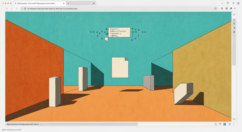
Task: Close the active browser tab
Action: [x=64, y=3]
